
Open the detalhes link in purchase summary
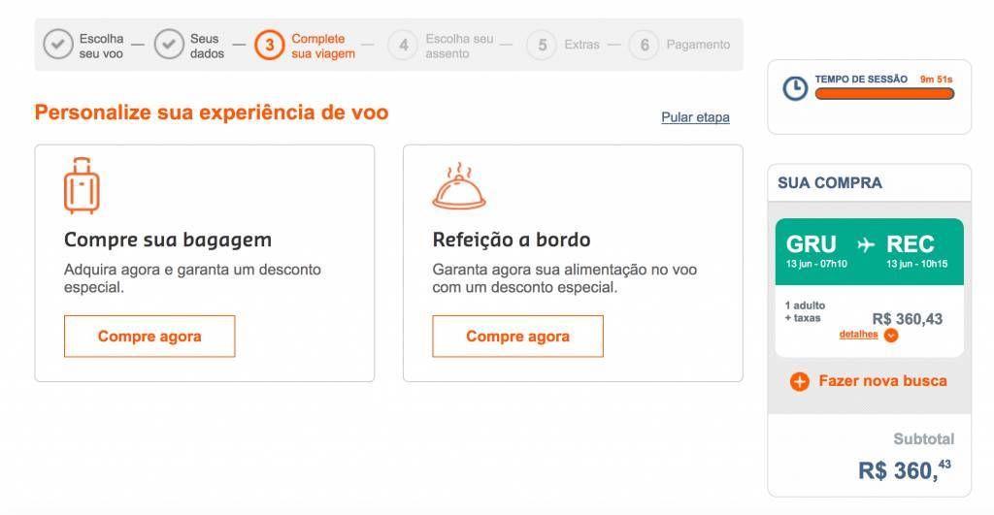[x=858, y=335]
